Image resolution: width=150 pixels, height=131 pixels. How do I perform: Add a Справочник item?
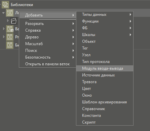(105, 109)
